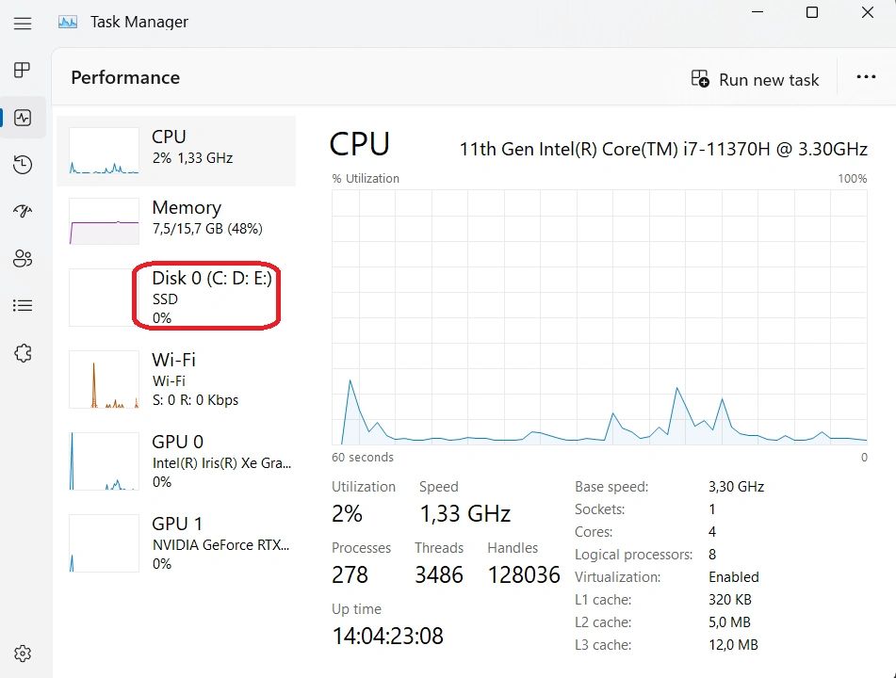Image resolution: width=896 pixels, height=678 pixels.
Task: Open the Services puzzle icon
Action: click(23, 353)
